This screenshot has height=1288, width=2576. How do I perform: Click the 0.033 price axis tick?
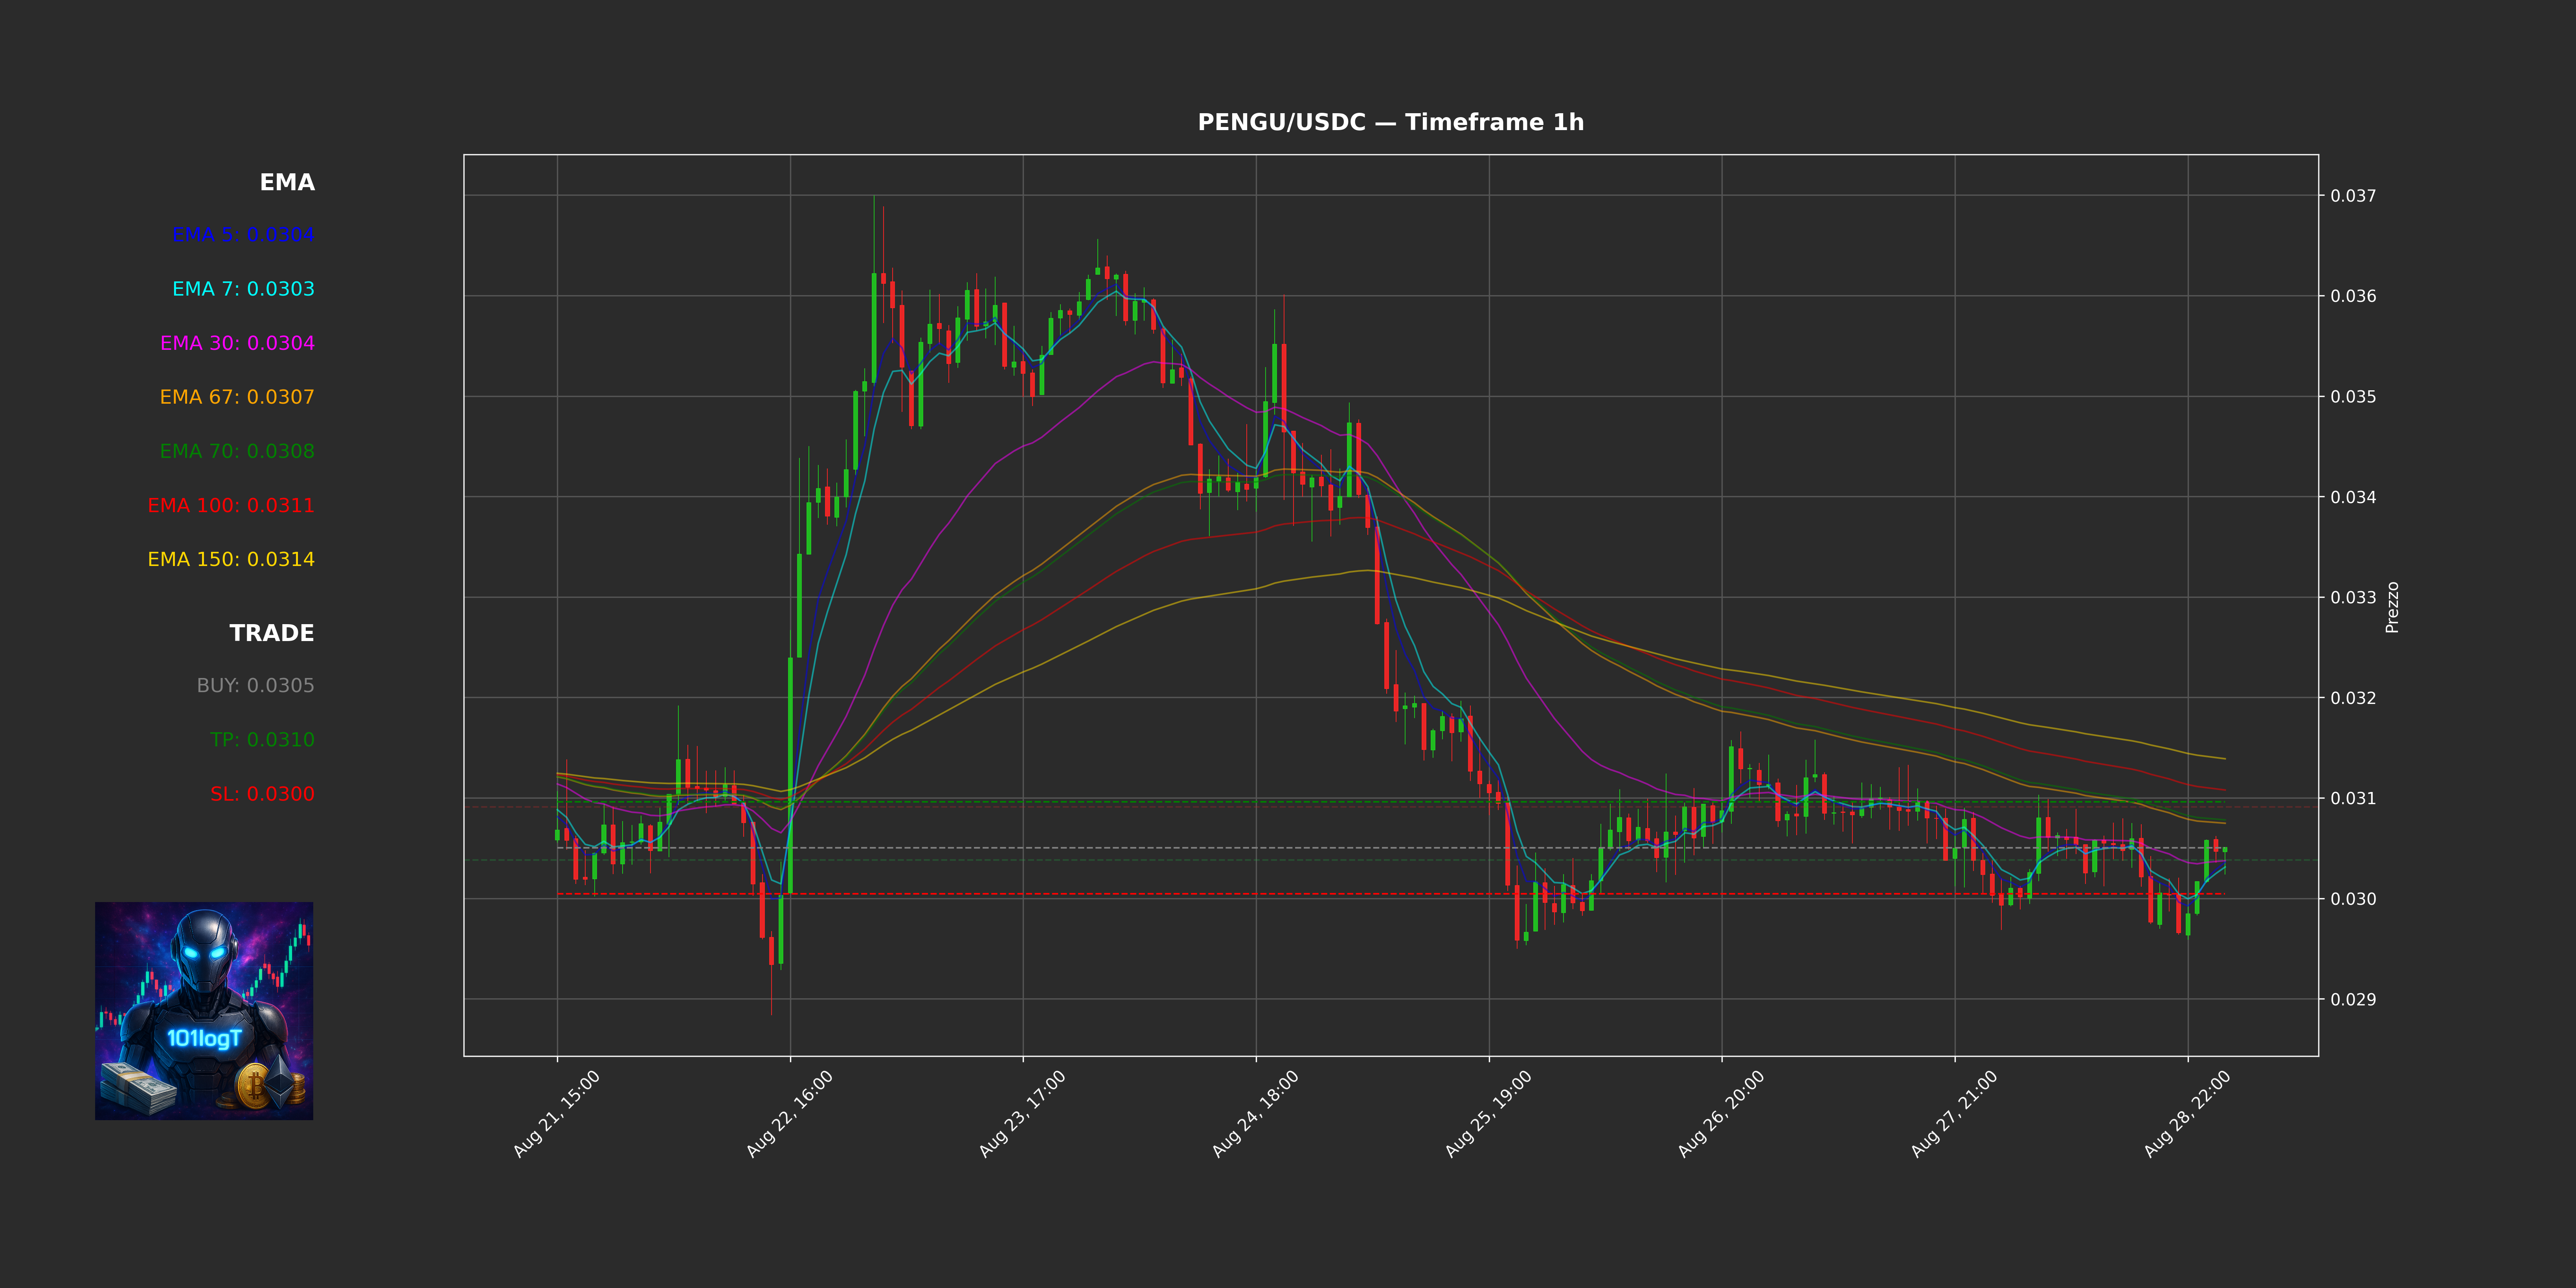click(2353, 598)
